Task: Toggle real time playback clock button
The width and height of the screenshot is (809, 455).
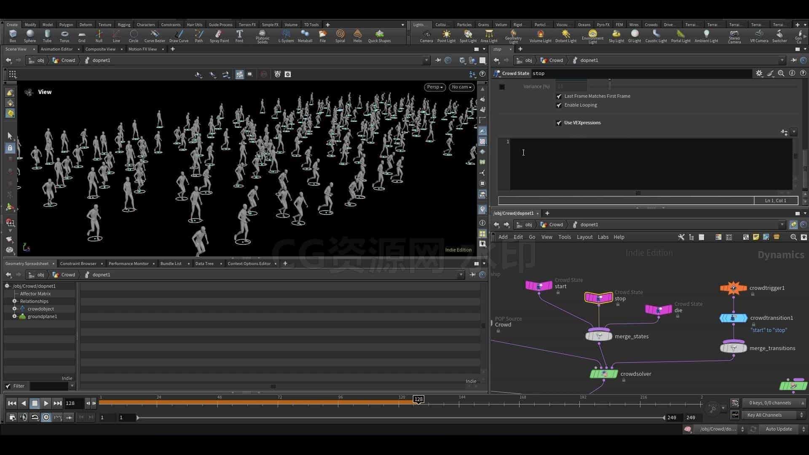Action: point(46,417)
